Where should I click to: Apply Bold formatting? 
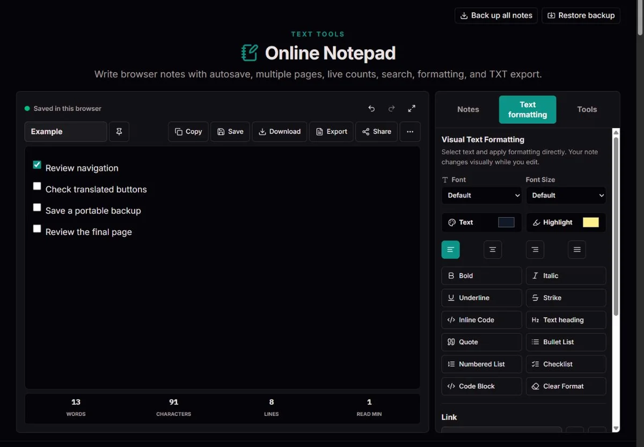pos(481,275)
